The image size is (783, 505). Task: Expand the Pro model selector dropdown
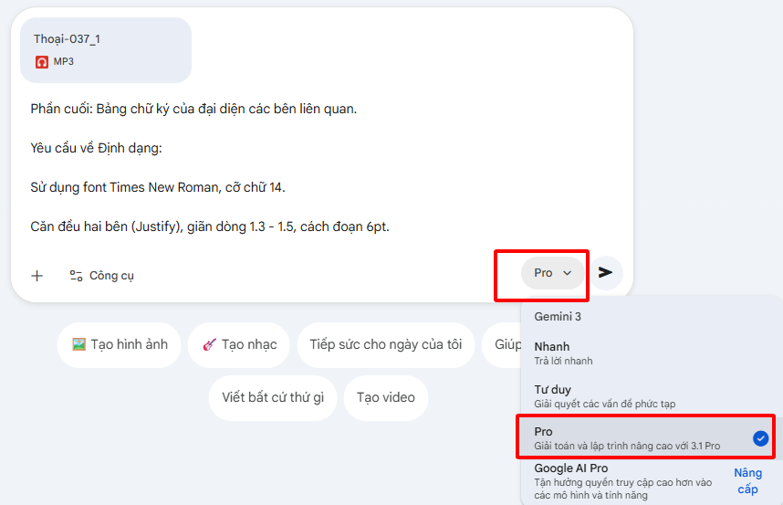point(552,273)
